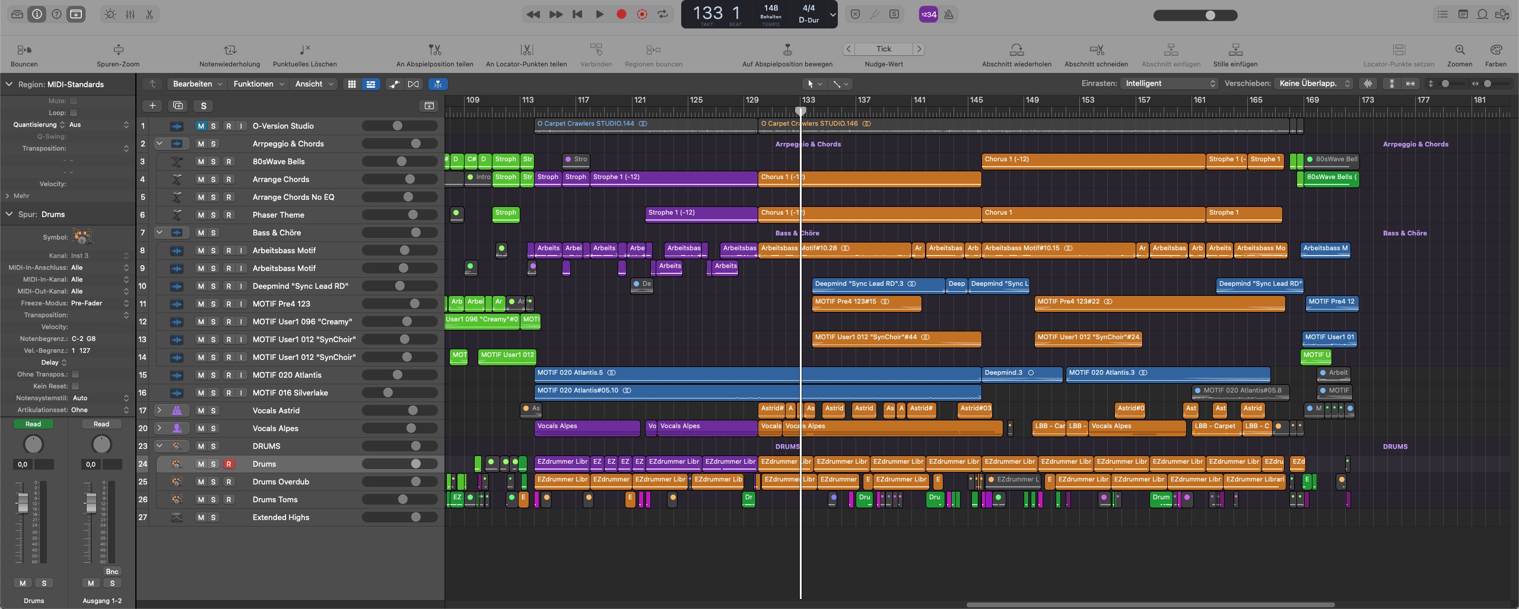Click the Read automation button on Drums
This screenshot has height=609, width=1519.
(33, 424)
